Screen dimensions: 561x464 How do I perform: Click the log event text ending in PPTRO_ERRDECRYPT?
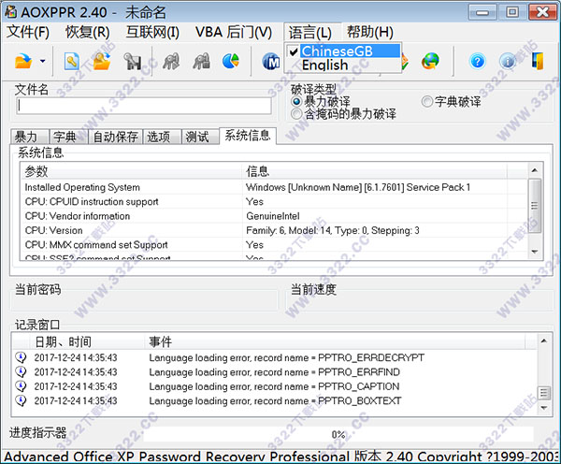point(287,357)
